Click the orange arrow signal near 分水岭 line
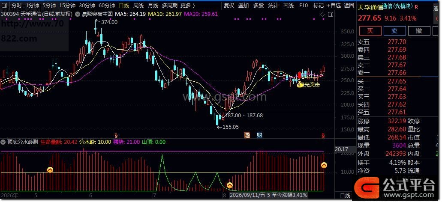Image resolution: width=442 pixels, height=202 pixels. pos(50,170)
